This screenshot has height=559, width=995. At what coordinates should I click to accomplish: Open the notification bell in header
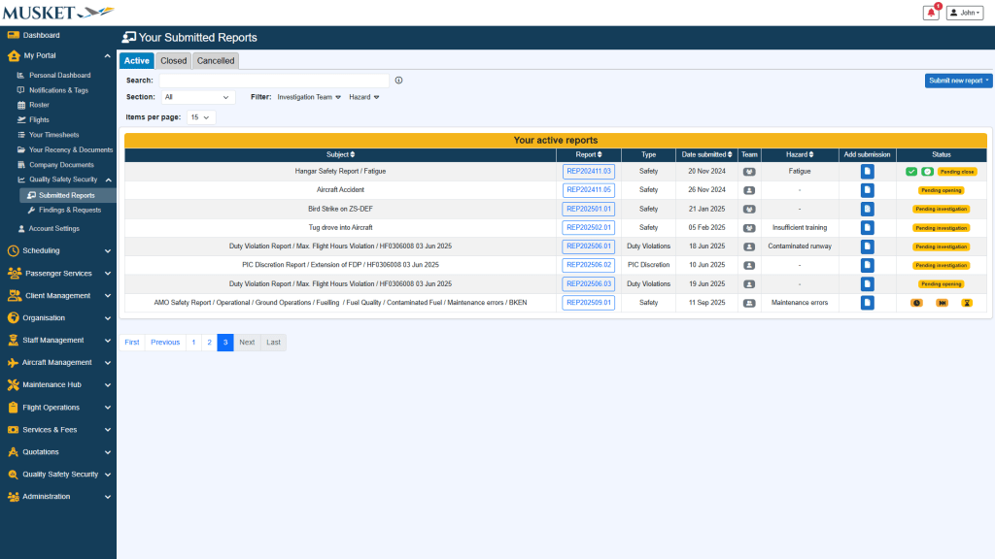click(931, 13)
